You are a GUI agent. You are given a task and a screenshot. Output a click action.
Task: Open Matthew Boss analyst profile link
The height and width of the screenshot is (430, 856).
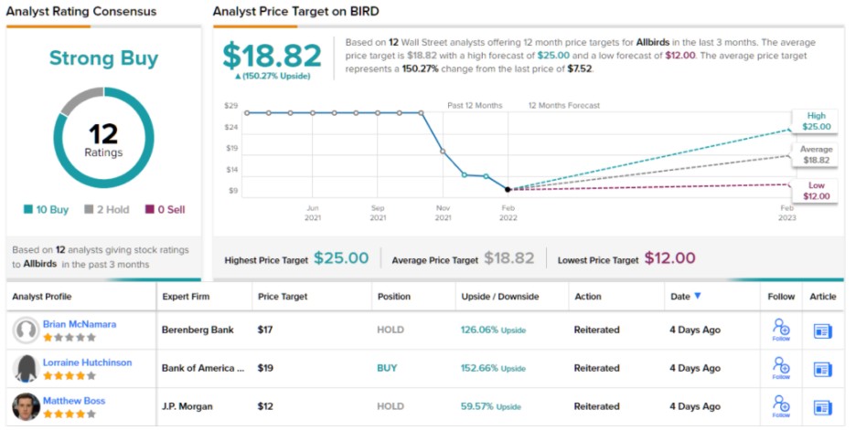point(74,401)
